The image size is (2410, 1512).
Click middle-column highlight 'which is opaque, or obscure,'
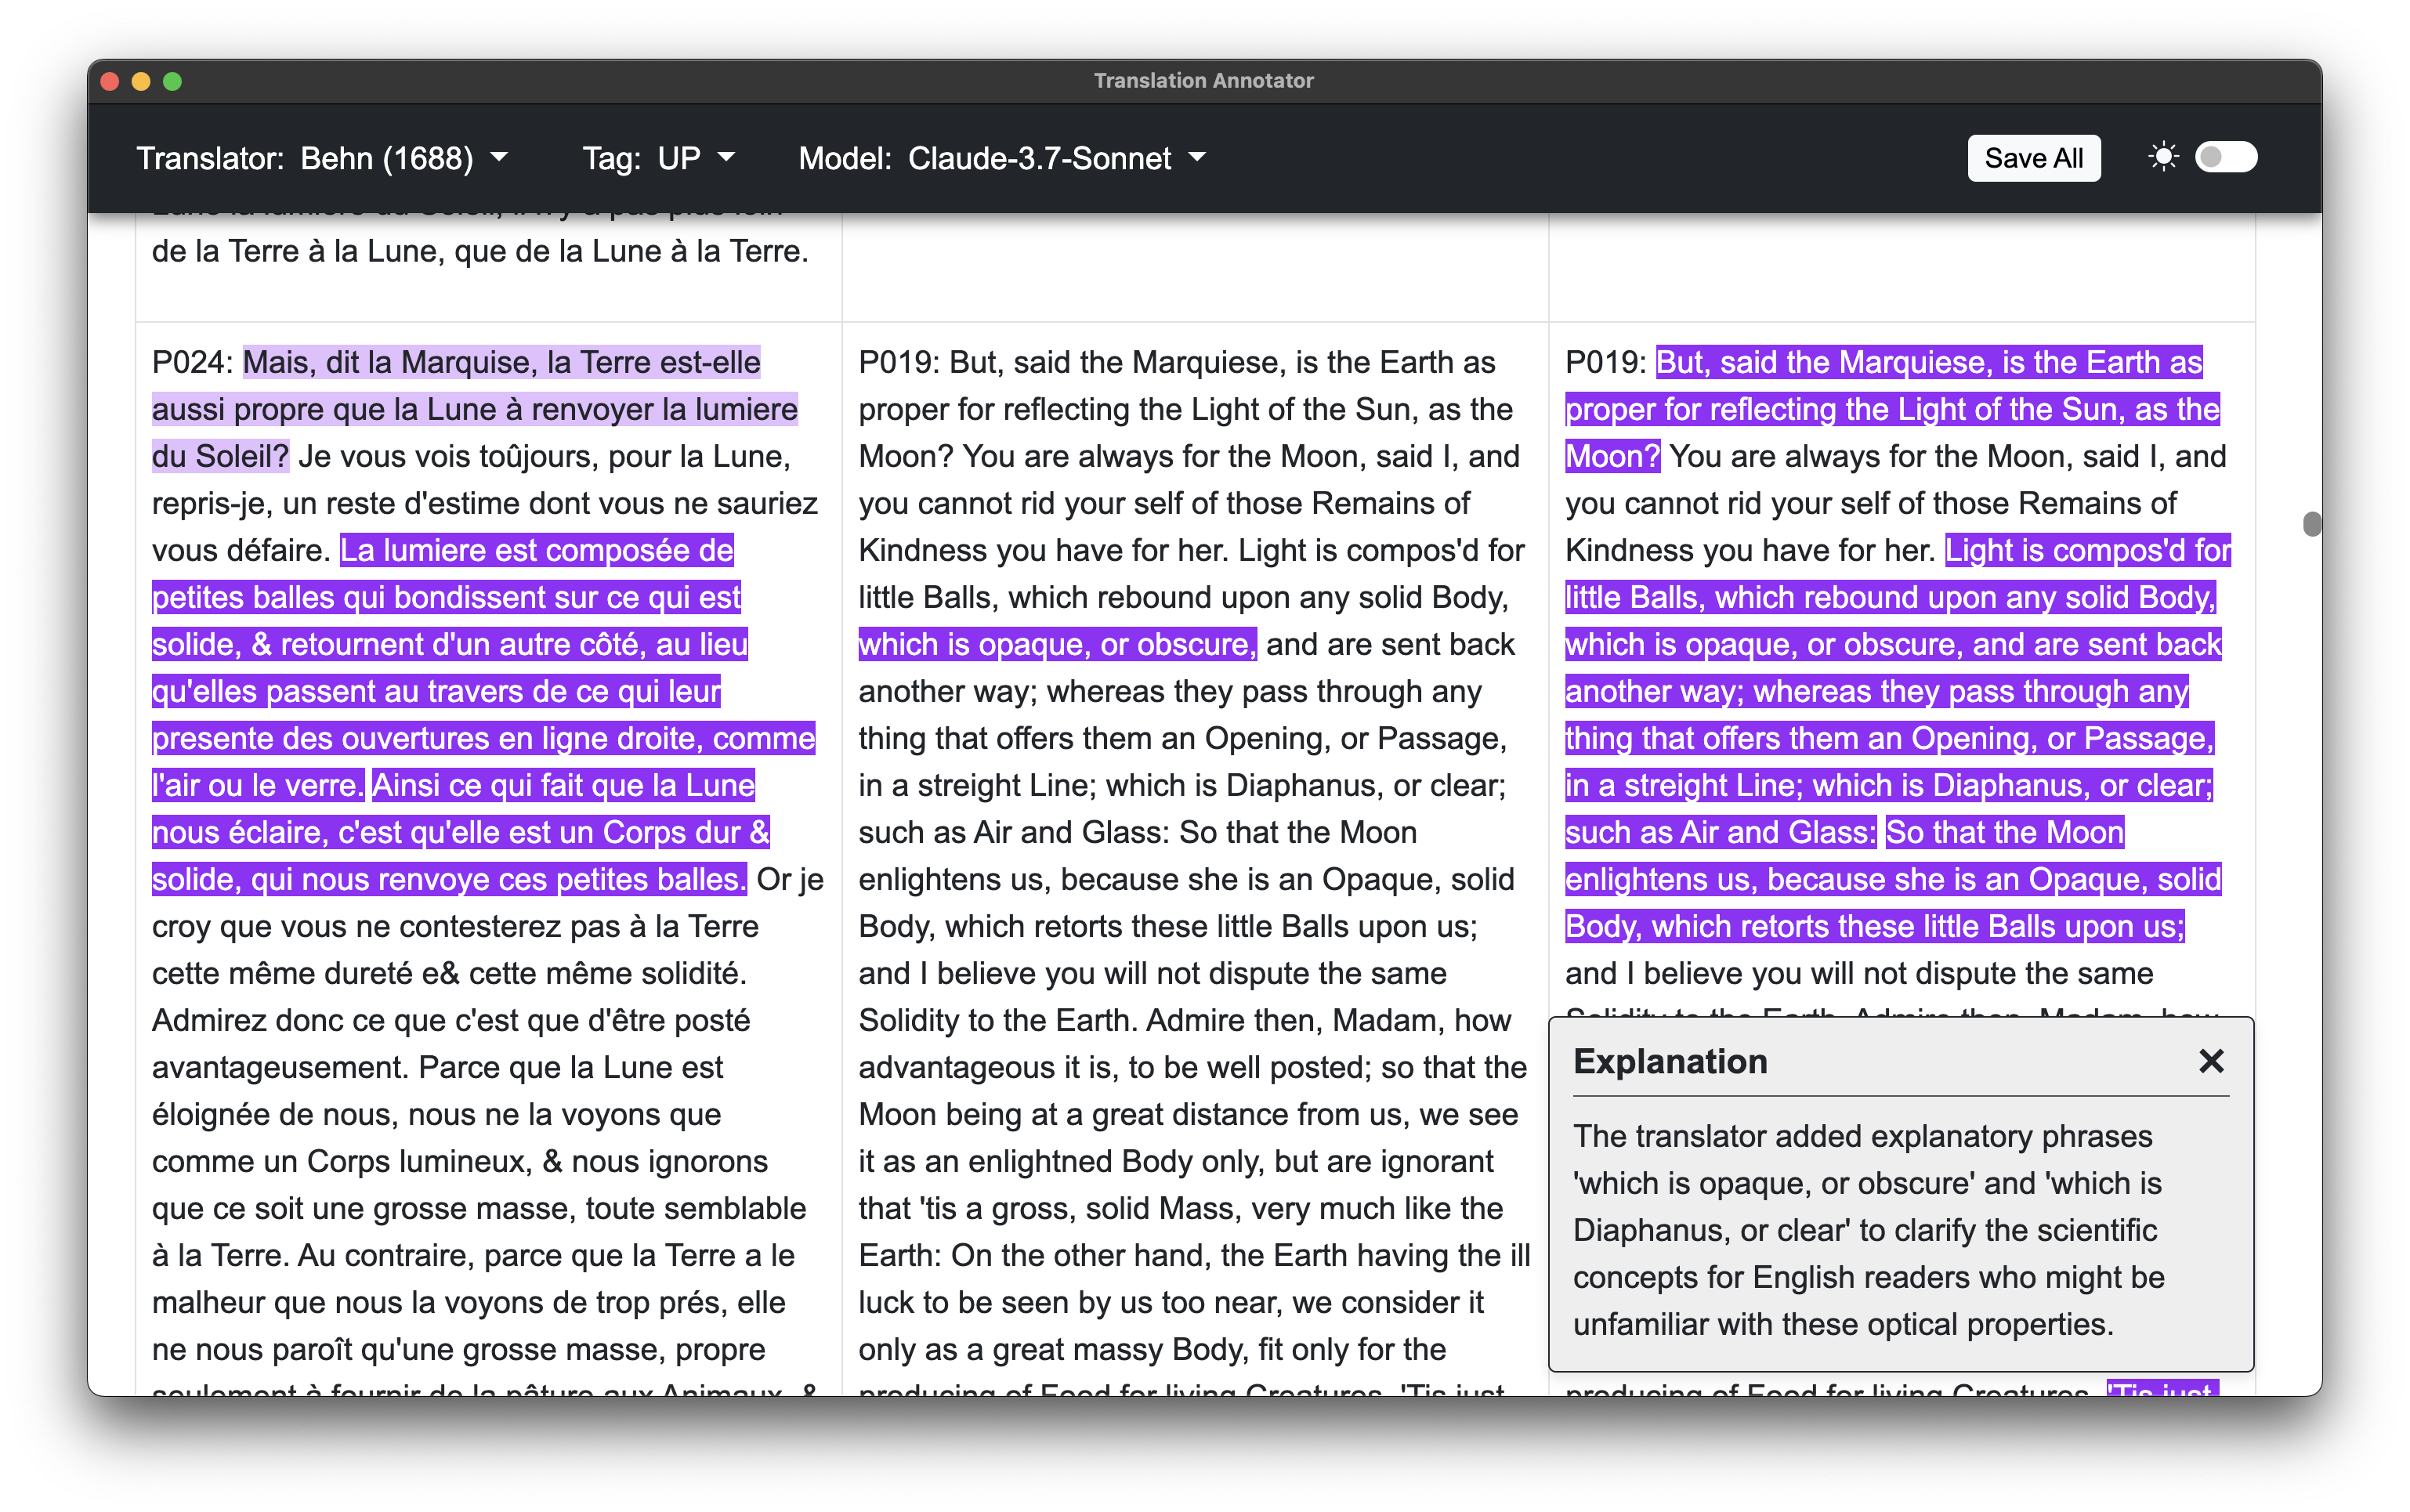1057,644
